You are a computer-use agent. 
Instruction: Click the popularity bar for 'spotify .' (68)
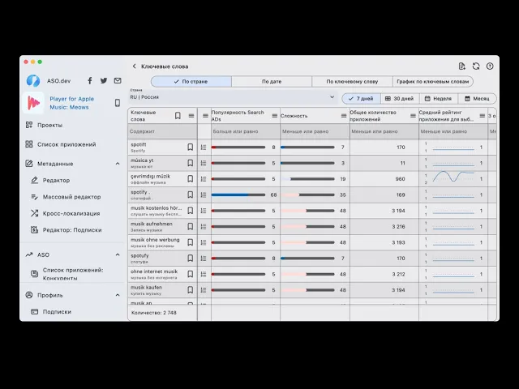point(238,194)
